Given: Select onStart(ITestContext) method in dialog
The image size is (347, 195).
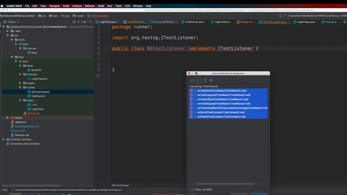Looking at the screenshot, I should 228,112.
